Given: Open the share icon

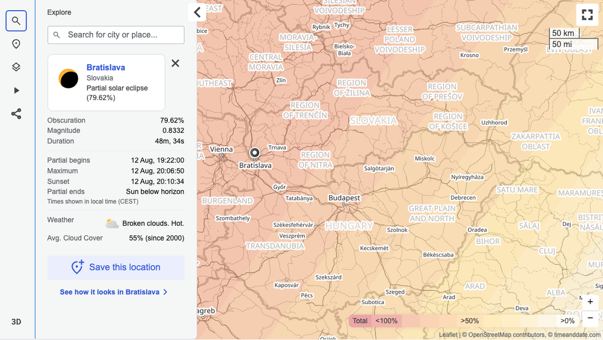Looking at the screenshot, I should point(16,114).
